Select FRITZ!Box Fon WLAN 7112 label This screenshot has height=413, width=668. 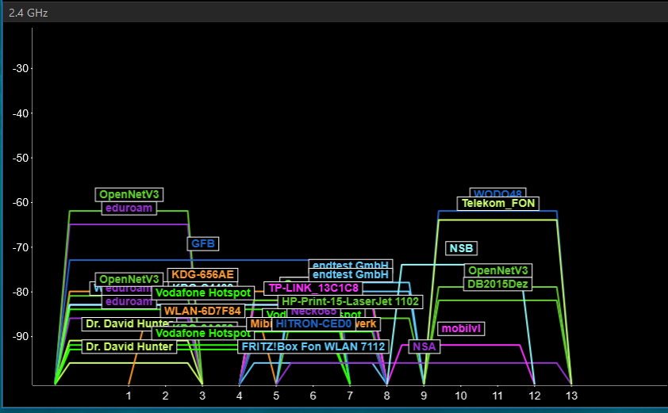point(313,346)
